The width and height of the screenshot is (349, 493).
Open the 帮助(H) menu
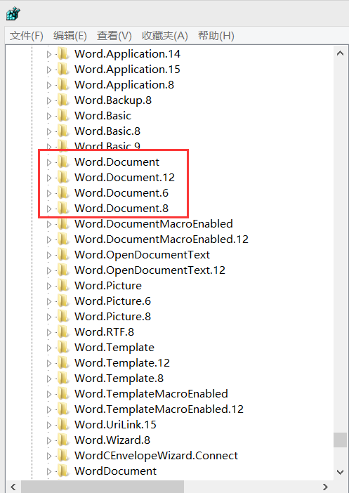point(216,36)
